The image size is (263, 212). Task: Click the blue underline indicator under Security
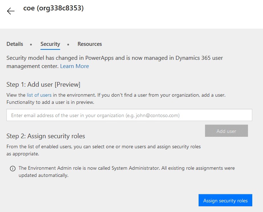click(50, 49)
